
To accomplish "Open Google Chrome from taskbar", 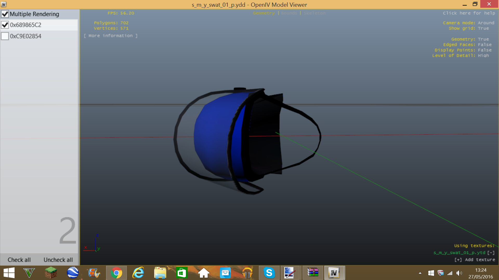I will (x=116, y=273).
